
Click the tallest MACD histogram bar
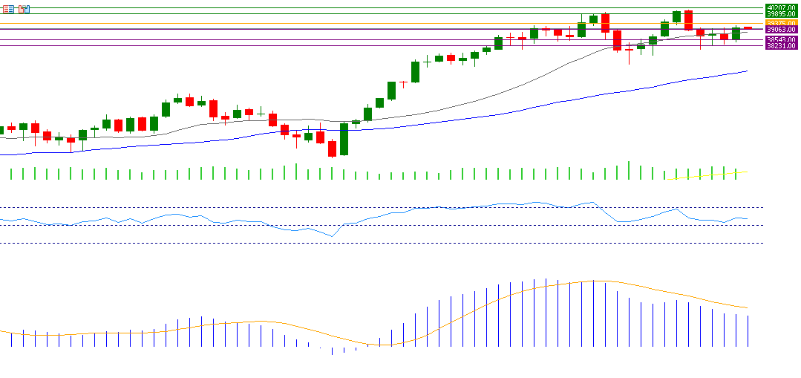[546, 313]
